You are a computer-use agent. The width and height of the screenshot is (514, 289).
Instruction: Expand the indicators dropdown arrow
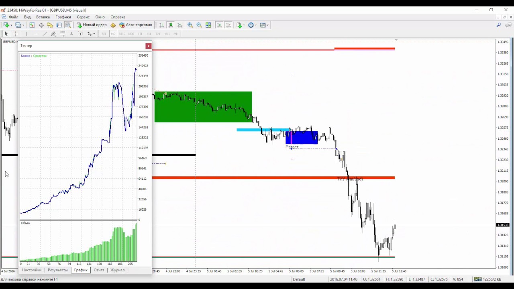point(244,25)
